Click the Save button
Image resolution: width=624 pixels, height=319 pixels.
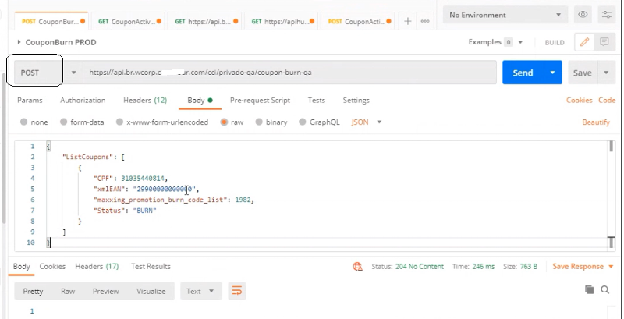coord(582,73)
